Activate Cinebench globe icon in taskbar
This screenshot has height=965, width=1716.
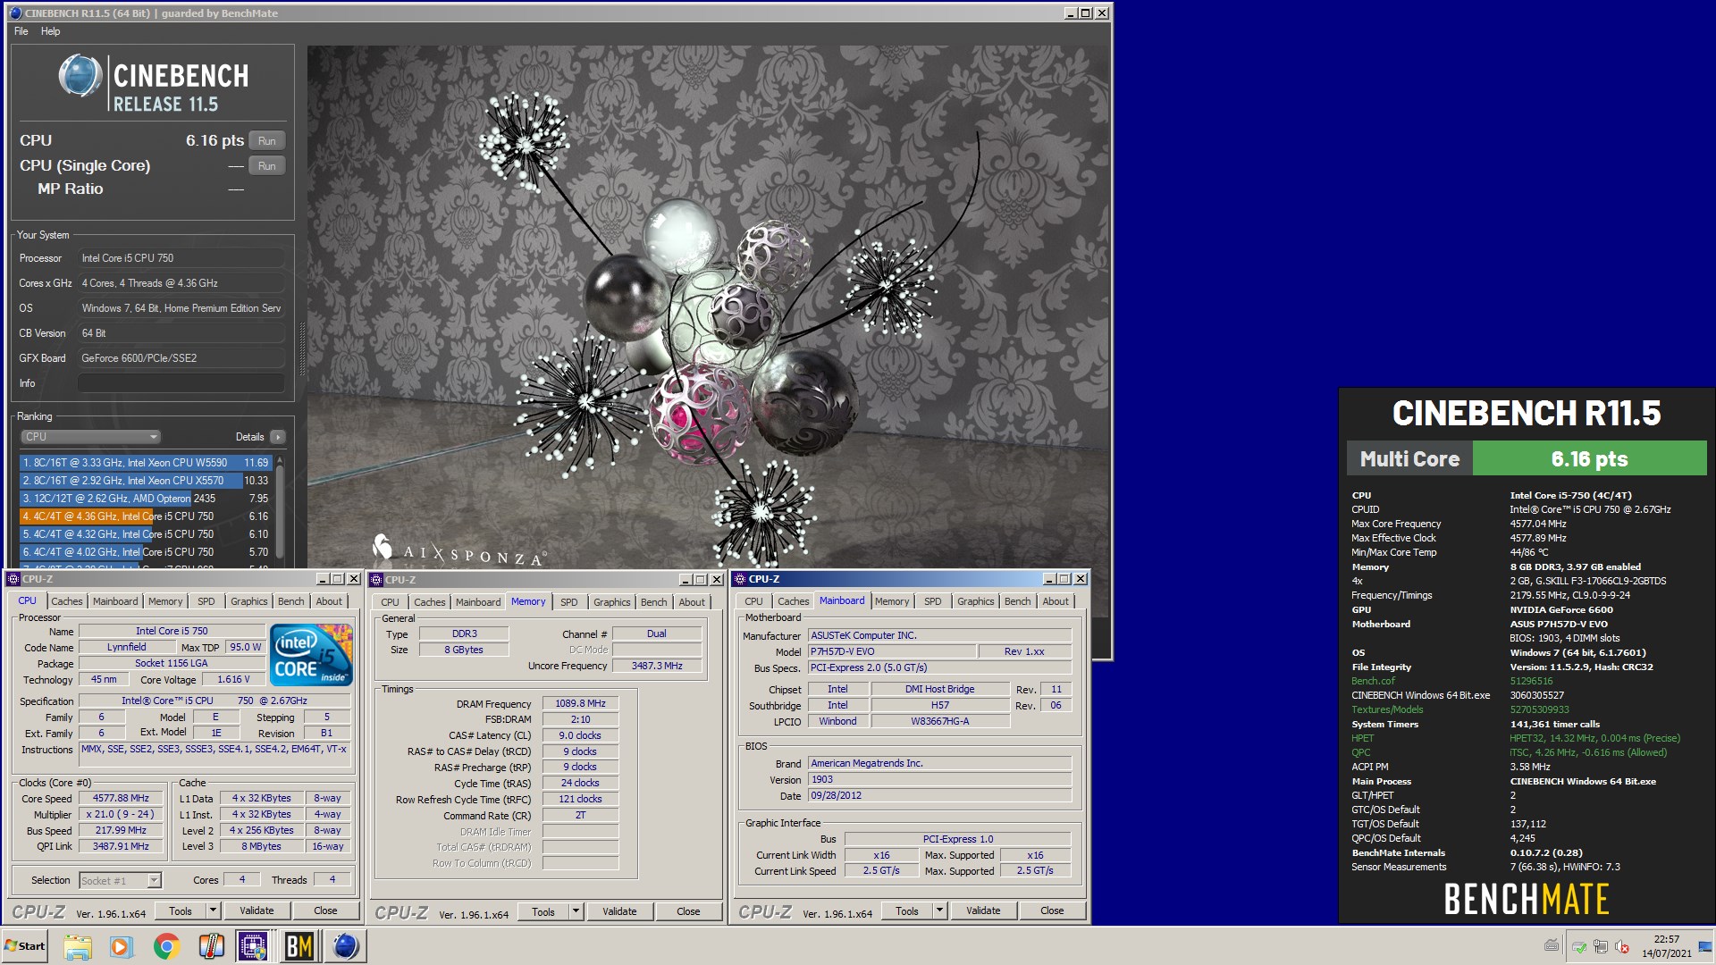(345, 946)
